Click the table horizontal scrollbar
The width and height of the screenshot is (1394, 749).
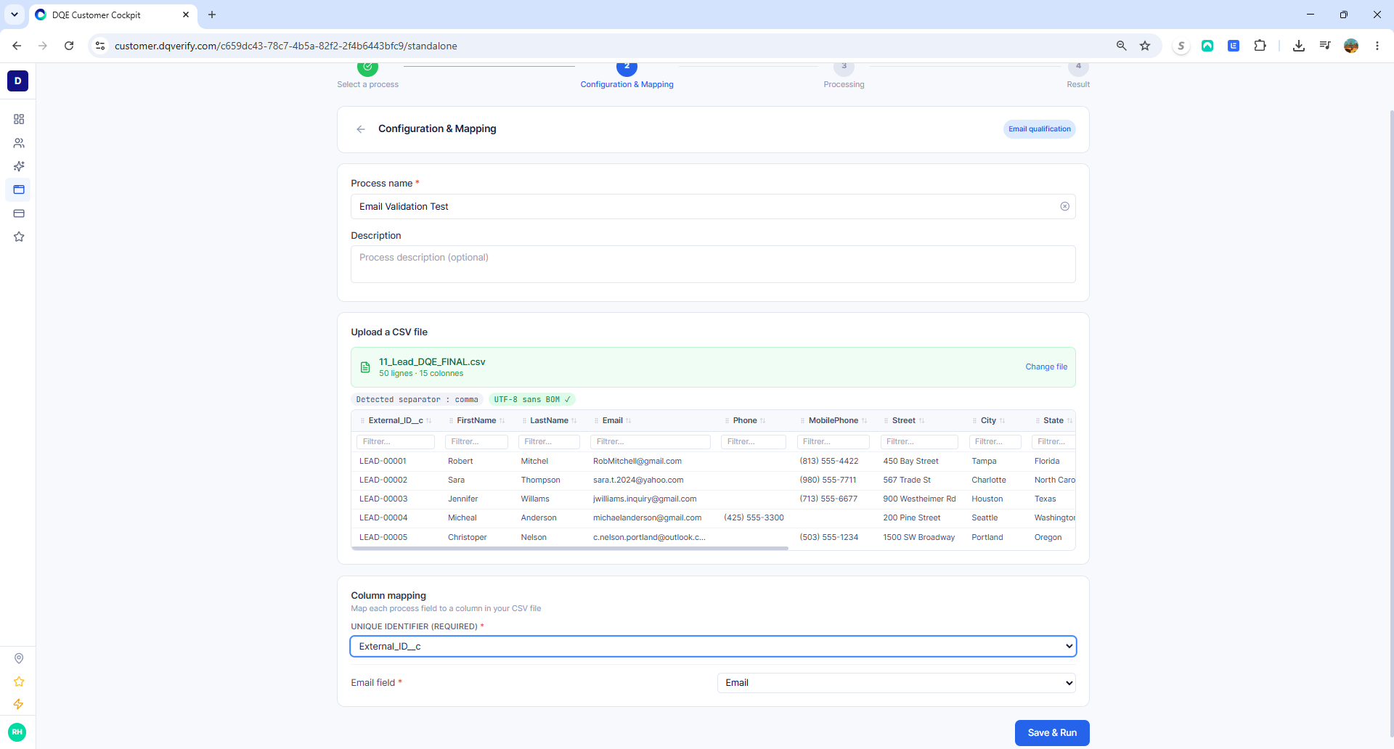click(570, 549)
